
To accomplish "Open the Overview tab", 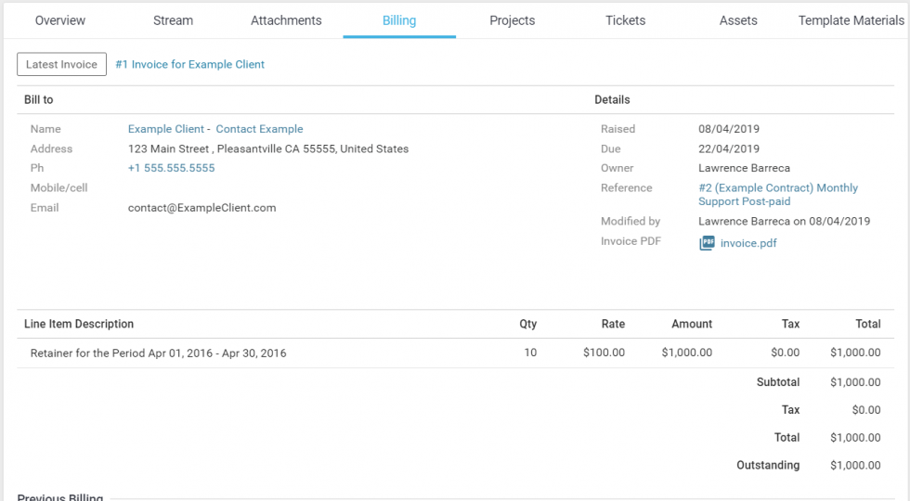I will (x=60, y=20).
